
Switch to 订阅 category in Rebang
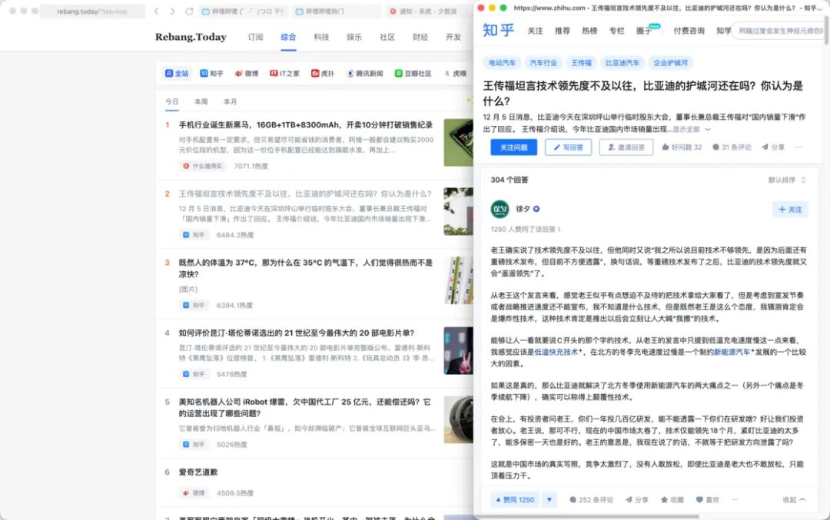point(256,37)
